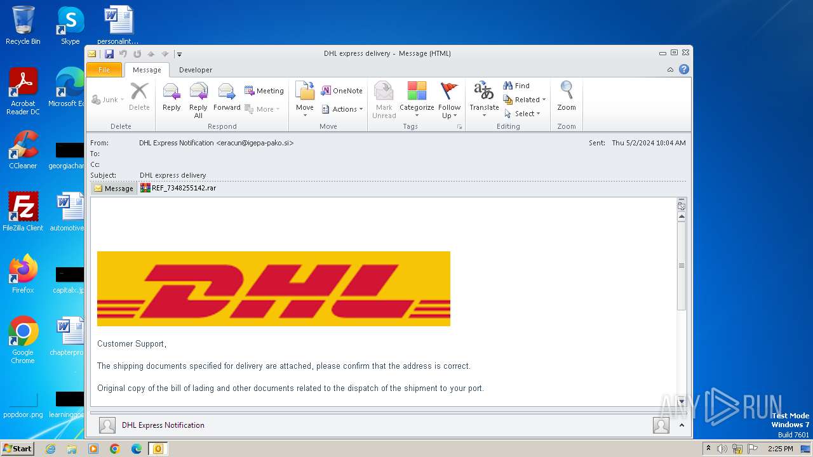Open the File tab
The height and width of the screenshot is (457, 813).
104,70
